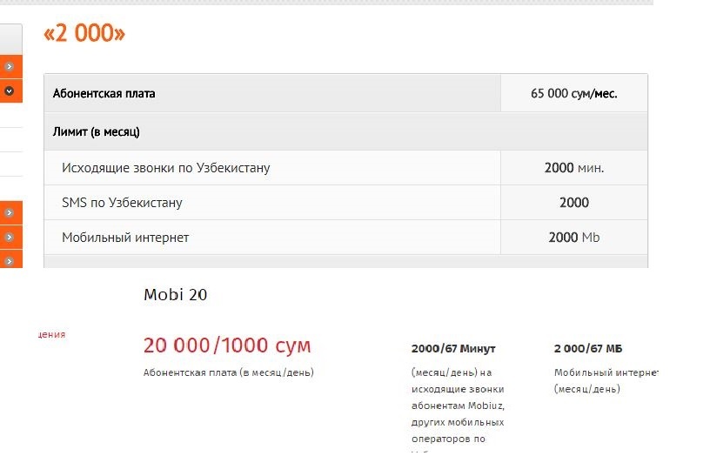Screen dimensions: 703x456
Task: Click the 2000 Mb value cell
Action: 573,238
